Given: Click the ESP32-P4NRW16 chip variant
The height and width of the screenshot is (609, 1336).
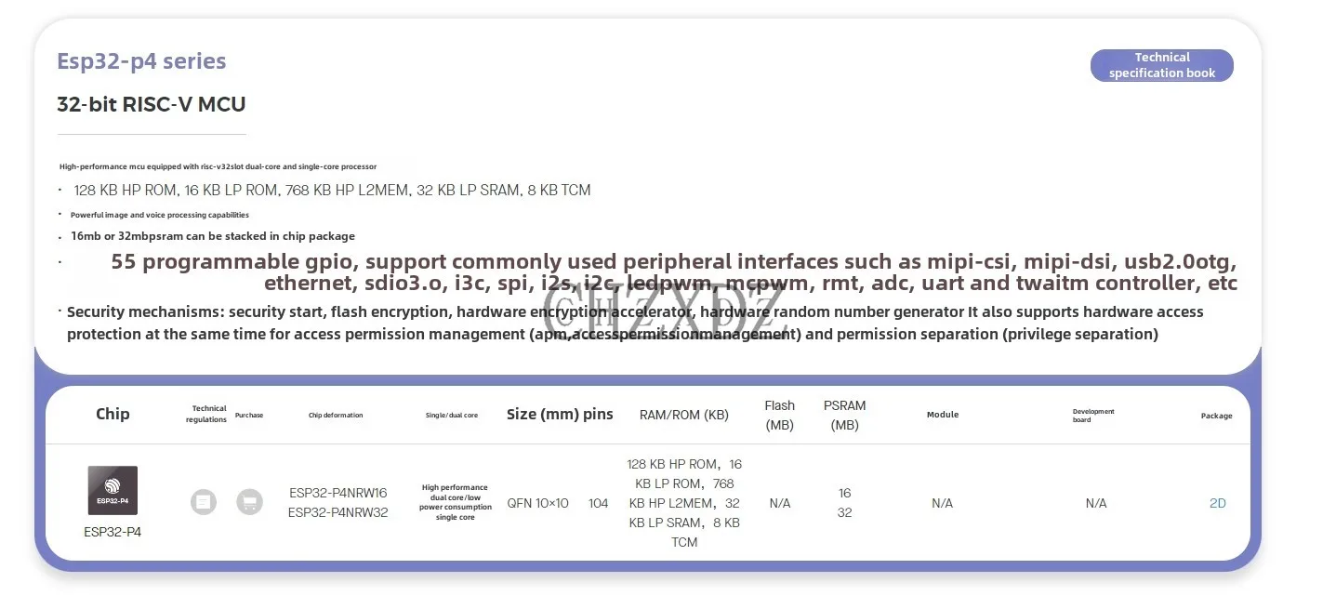Looking at the screenshot, I should tap(337, 493).
